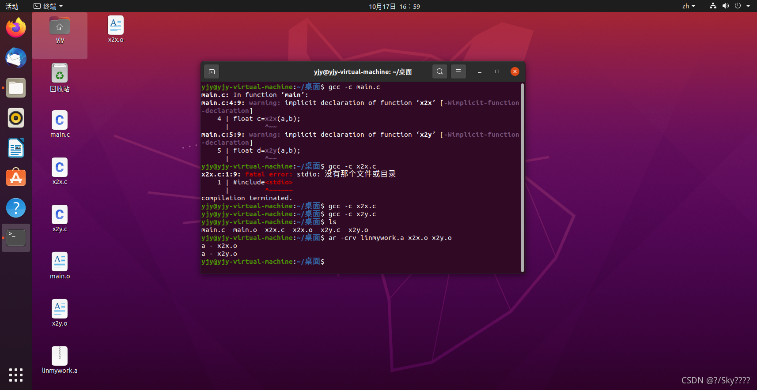
Task: Open the terminal hamburger menu
Action: (458, 71)
